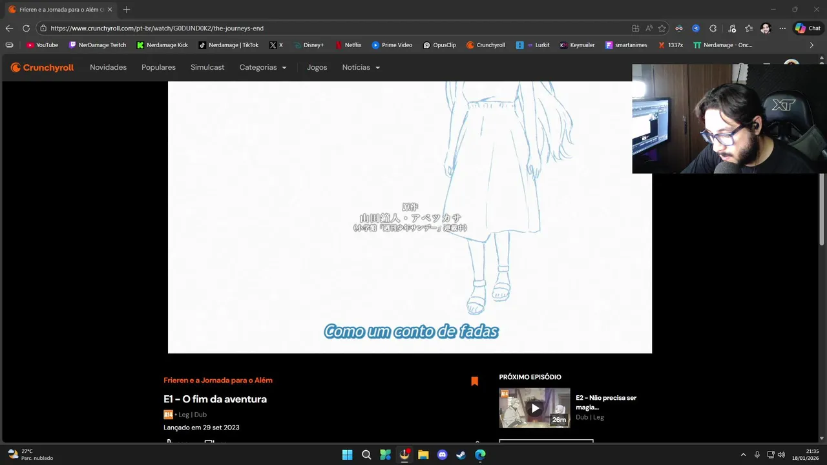827x465 pixels.
Task: Activate the Read aloud icon
Action: [x=649, y=28]
